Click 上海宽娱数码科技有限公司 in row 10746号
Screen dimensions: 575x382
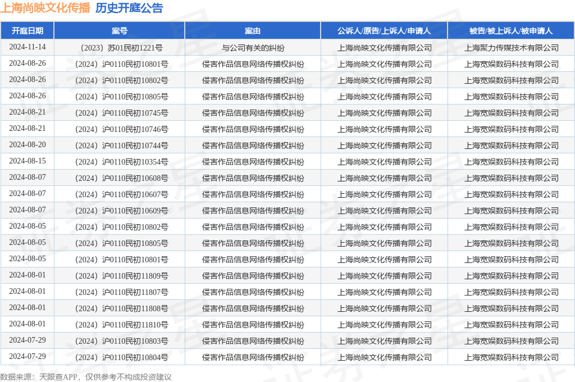click(x=511, y=129)
